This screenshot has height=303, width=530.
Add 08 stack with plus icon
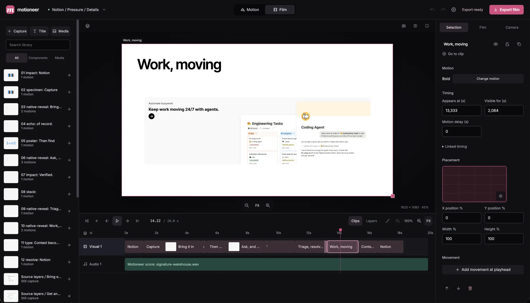pos(69,194)
